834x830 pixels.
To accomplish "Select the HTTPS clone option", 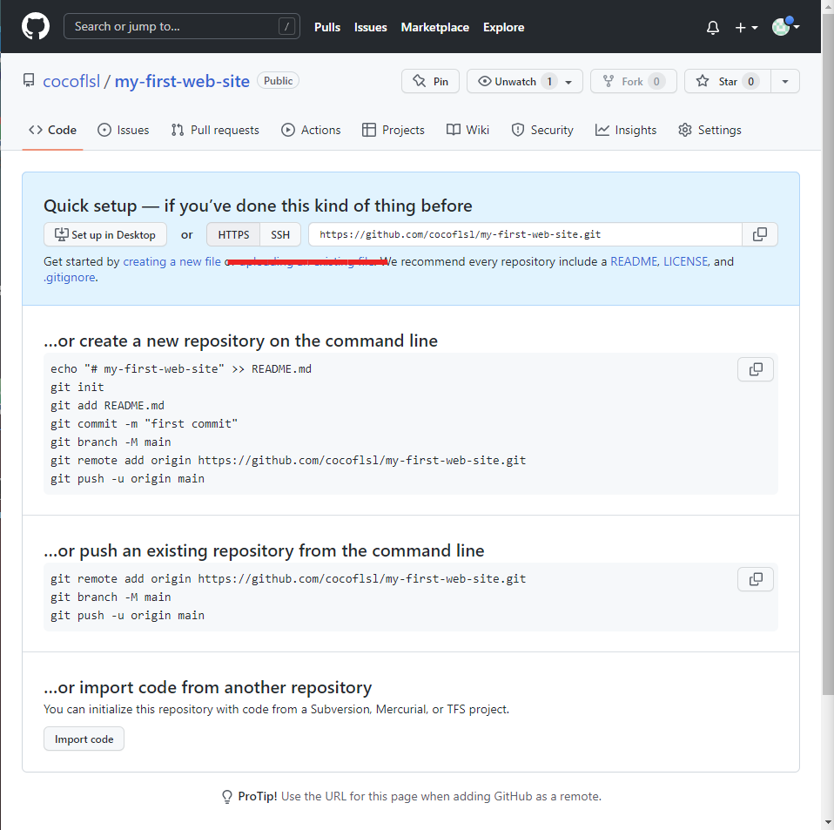I will pyautogui.click(x=233, y=234).
